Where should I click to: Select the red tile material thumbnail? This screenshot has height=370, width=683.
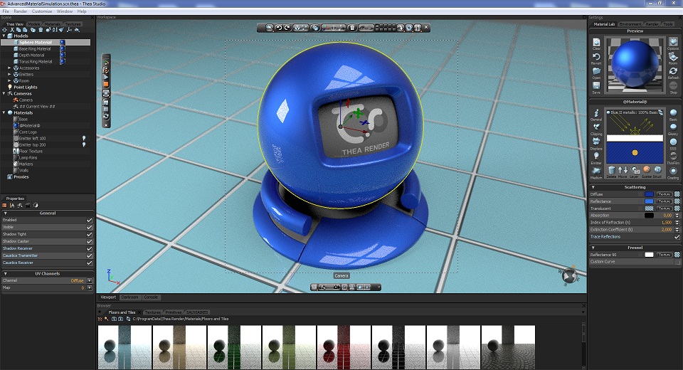coord(344,347)
